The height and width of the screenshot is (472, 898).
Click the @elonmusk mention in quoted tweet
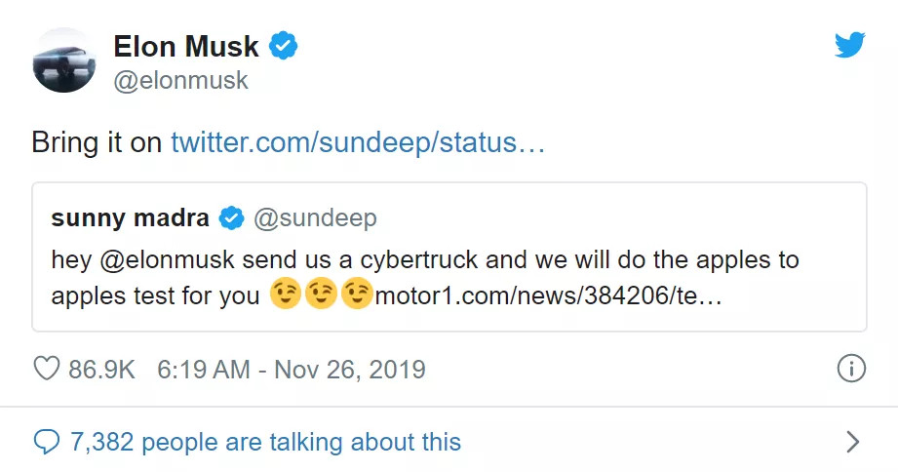(168, 260)
